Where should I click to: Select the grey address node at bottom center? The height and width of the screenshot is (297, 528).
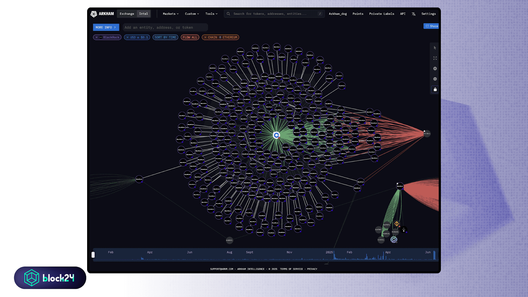[x=229, y=240]
